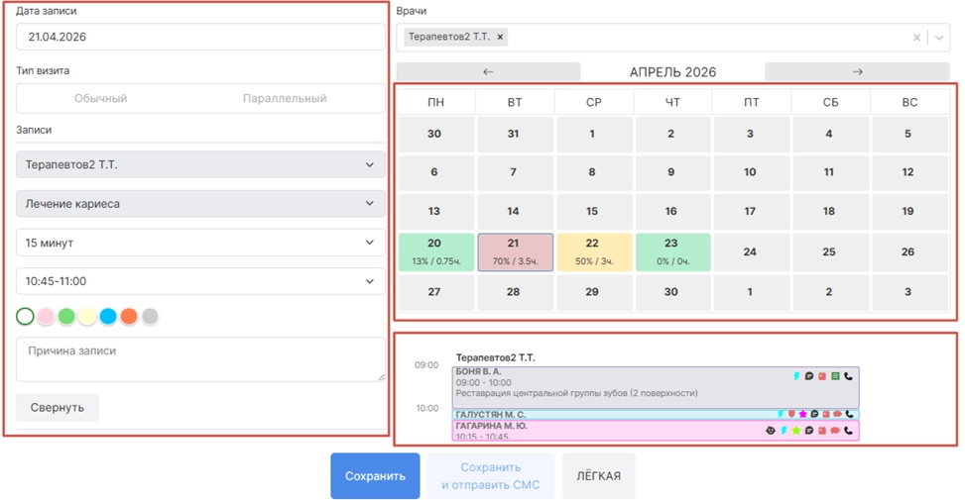
Task: Go to next month with right arrow
Action: [857, 72]
